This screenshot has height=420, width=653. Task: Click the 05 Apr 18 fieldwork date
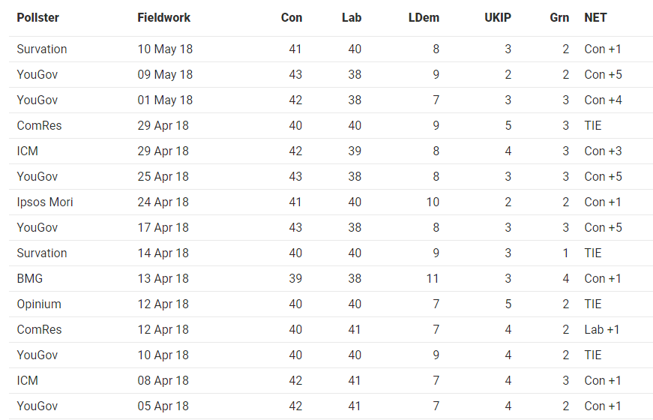[x=163, y=406]
